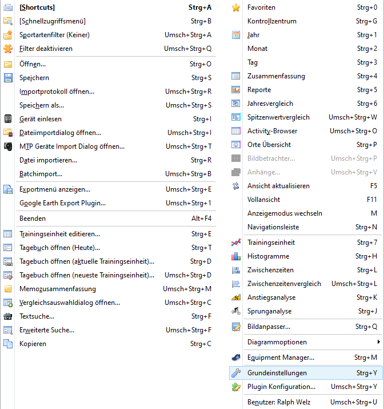Click the floppy disk Speichern icon
384x409 pixels.
[8, 78]
